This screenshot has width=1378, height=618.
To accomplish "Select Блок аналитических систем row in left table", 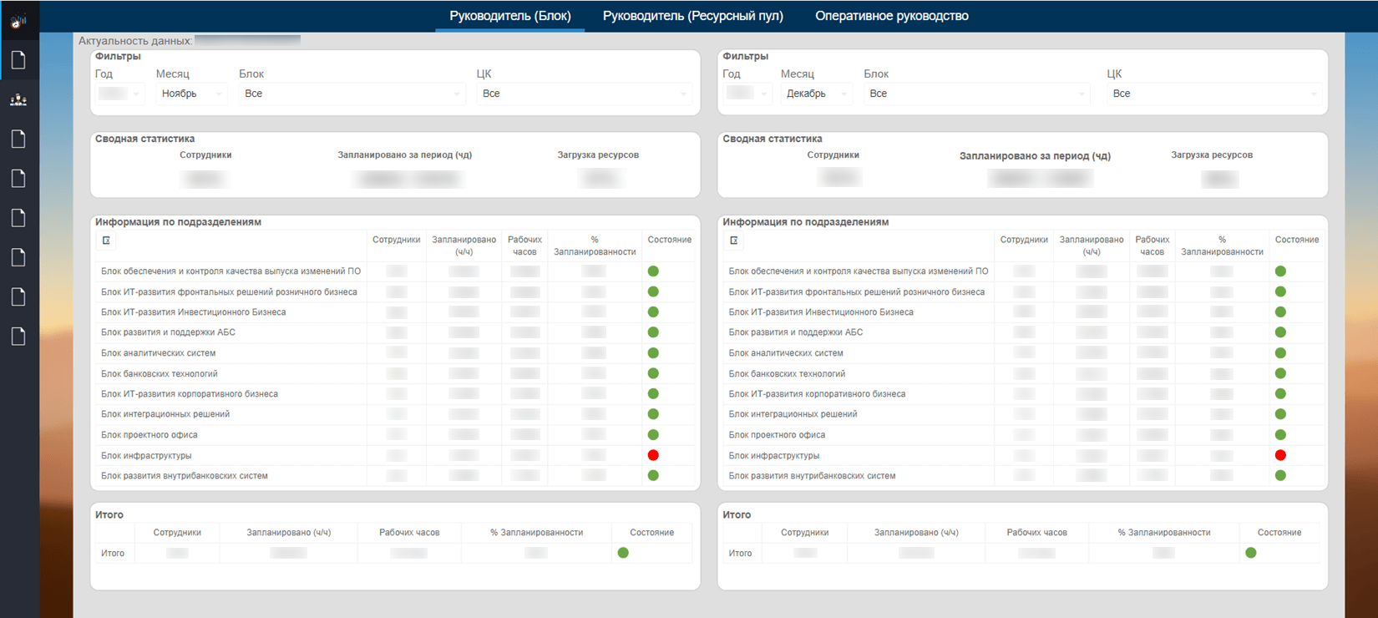I will [396, 353].
